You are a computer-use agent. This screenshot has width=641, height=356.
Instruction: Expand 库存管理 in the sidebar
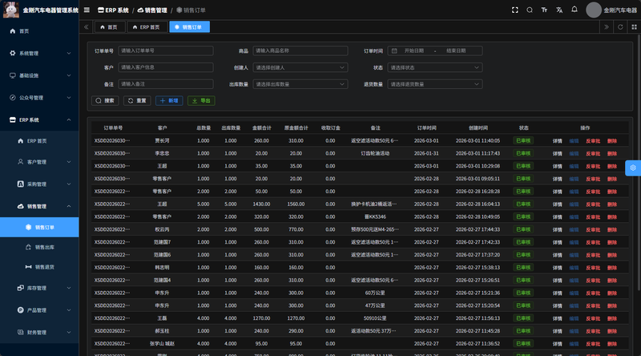point(38,287)
